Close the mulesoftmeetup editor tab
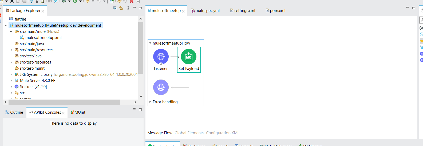Viewport: 423px width, 146px height. point(183,11)
